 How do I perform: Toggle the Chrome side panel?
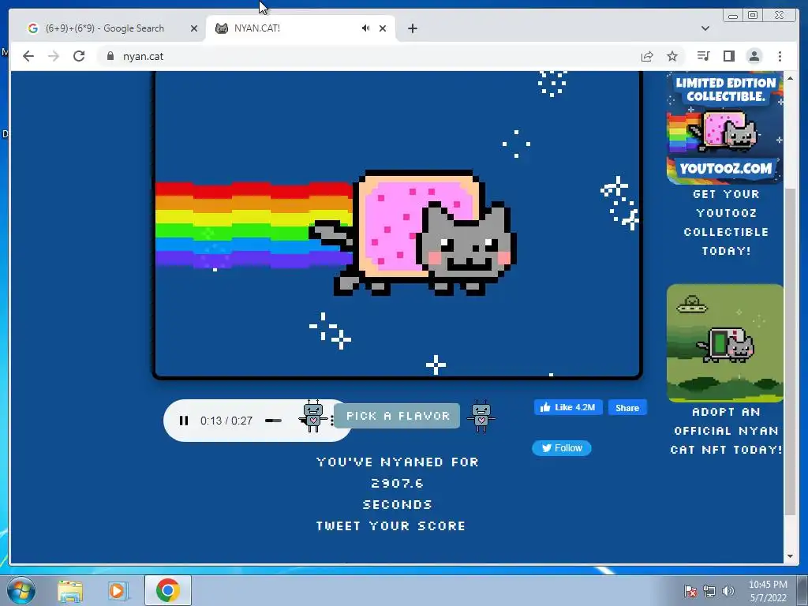tap(728, 56)
